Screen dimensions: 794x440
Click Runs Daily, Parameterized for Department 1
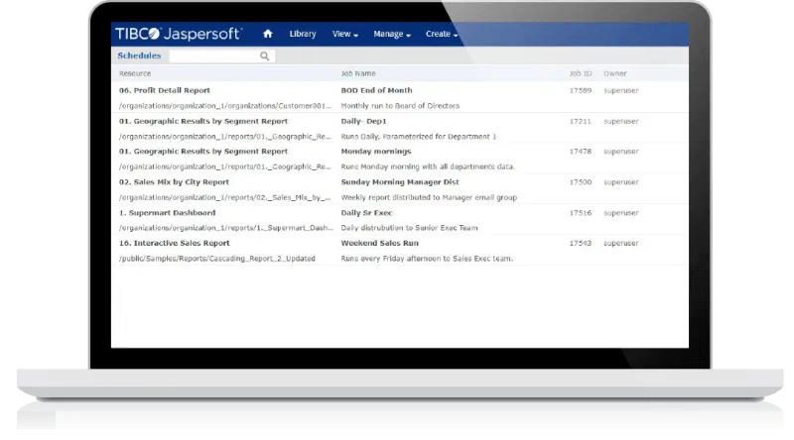(418, 137)
